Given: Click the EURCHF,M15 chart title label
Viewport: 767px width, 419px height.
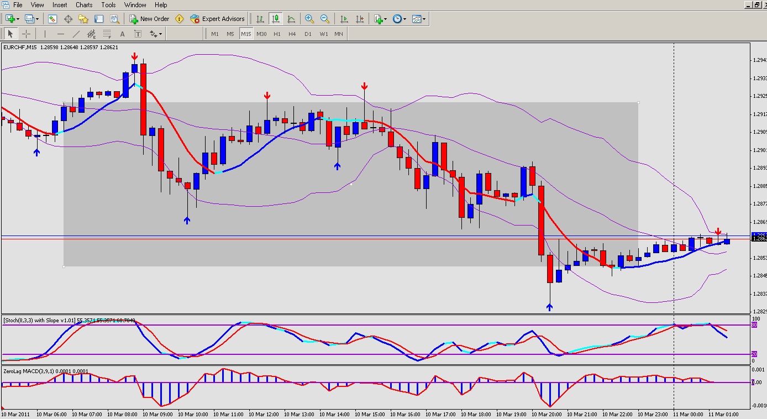Looking at the screenshot, I should click(x=20, y=48).
